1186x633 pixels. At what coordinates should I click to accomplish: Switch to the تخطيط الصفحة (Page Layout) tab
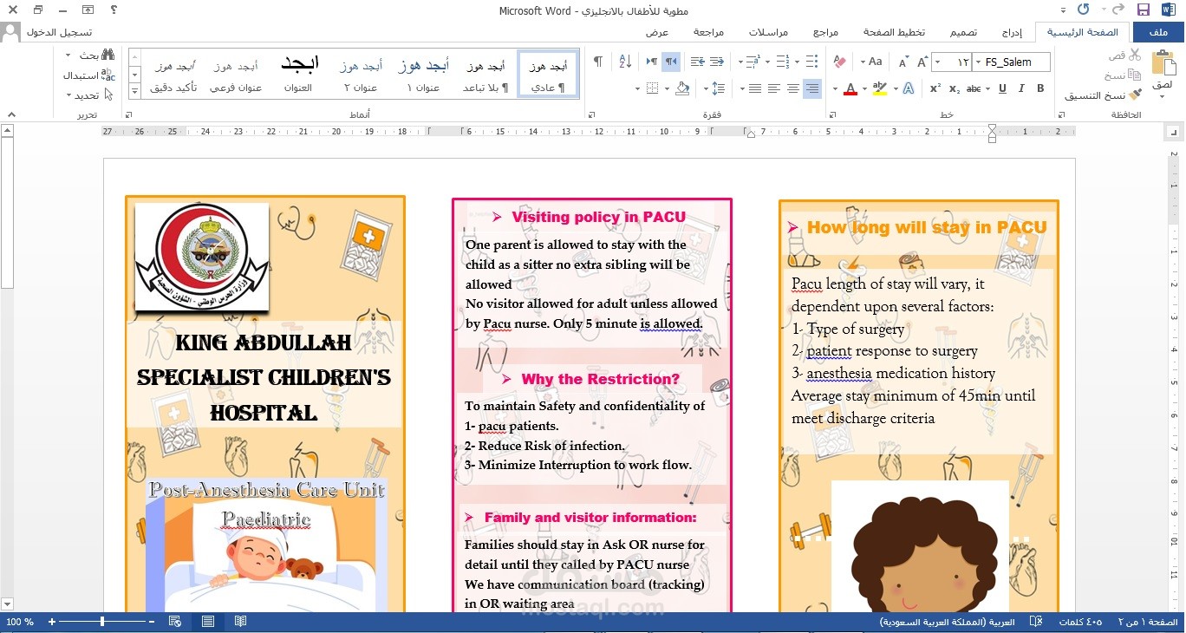point(894,32)
